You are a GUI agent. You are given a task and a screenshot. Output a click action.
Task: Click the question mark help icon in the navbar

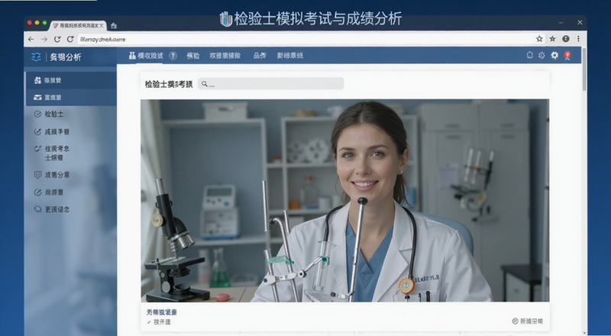click(x=173, y=56)
